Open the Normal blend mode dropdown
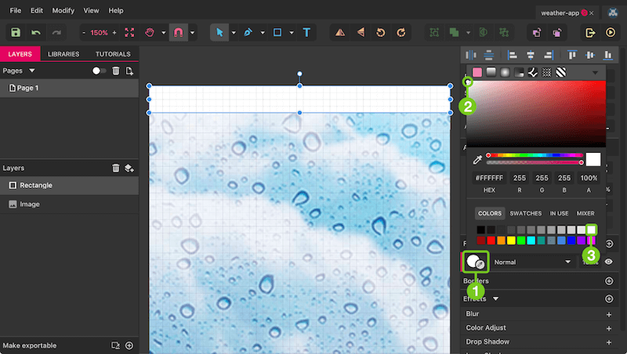 pyautogui.click(x=532, y=262)
